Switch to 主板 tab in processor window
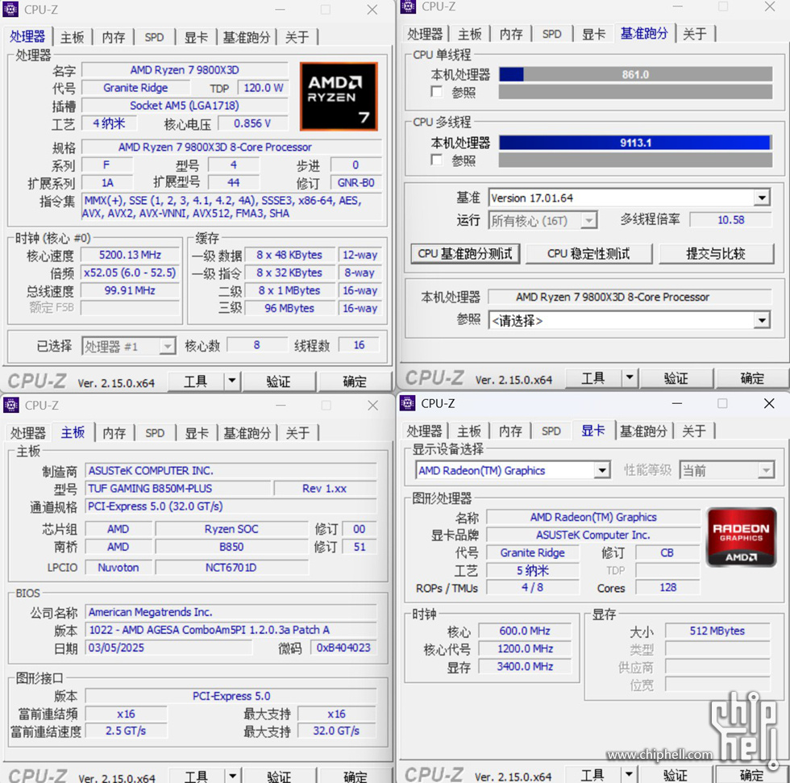The height and width of the screenshot is (783, 790). (x=73, y=37)
